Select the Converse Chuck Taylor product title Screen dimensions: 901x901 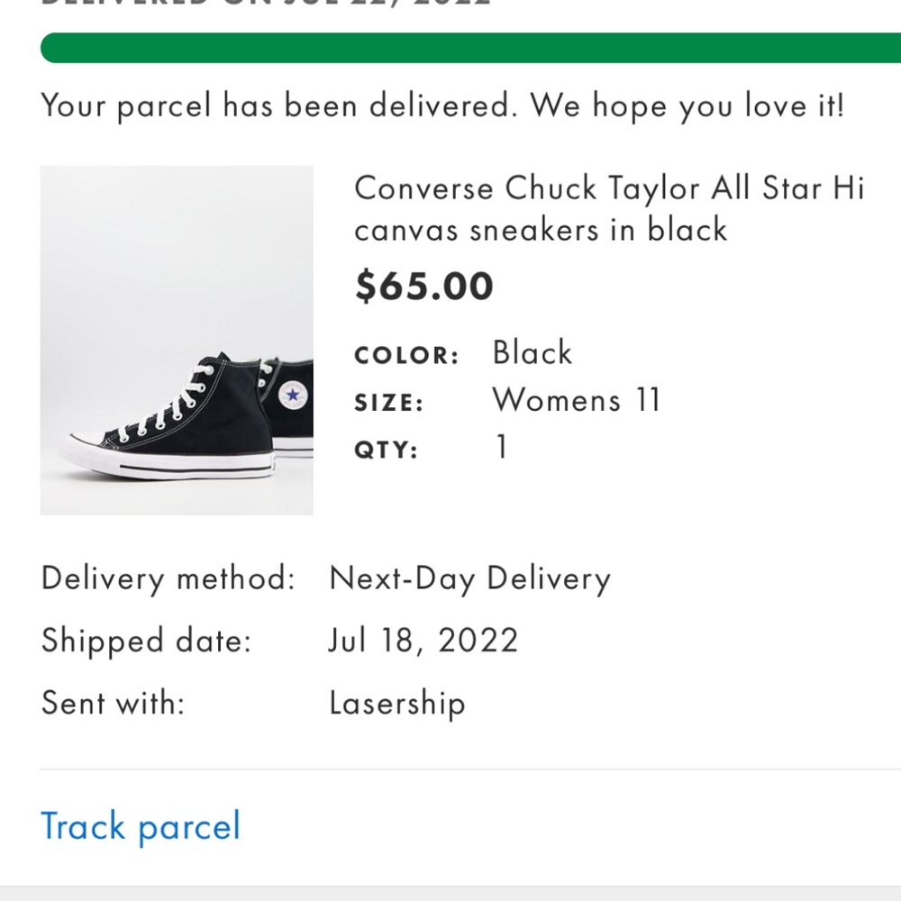click(610, 207)
